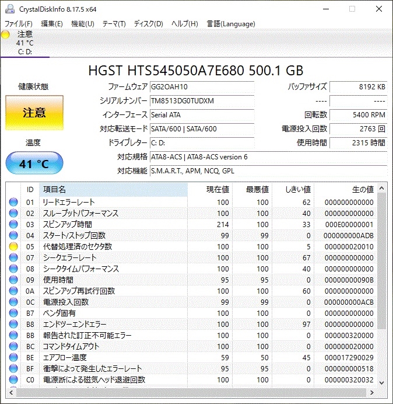Click status circle for ID BF 衝撃によって発生したエラーレート

pyautogui.click(x=13, y=368)
